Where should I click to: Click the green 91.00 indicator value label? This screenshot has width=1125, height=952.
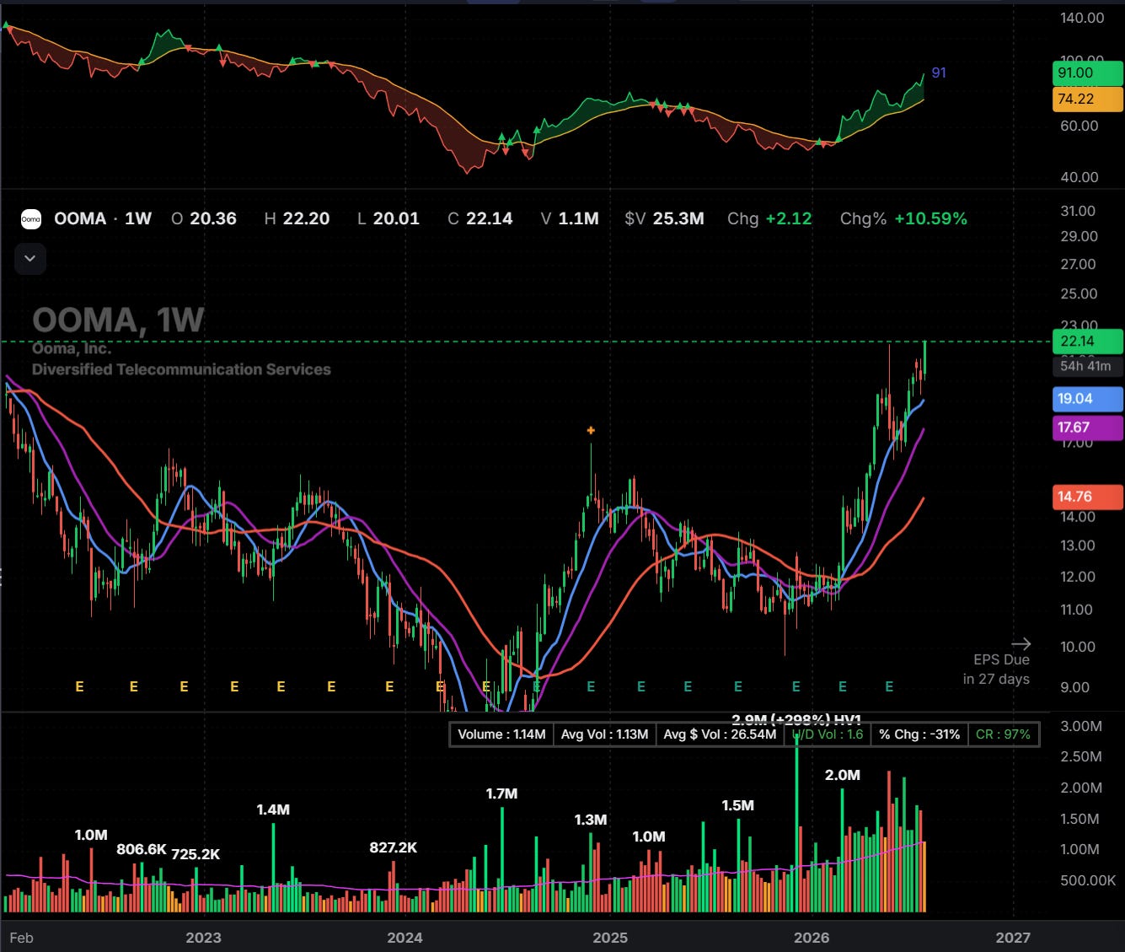[x=1087, y=73]
